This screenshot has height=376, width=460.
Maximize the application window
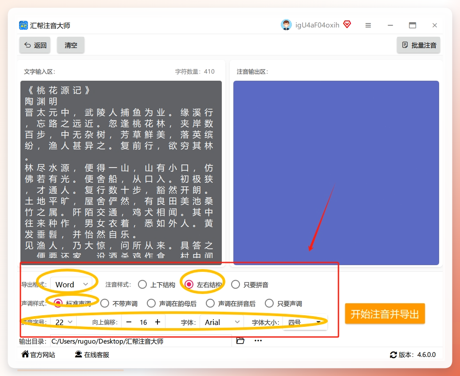pyautogui.click(x=413, y=26)
